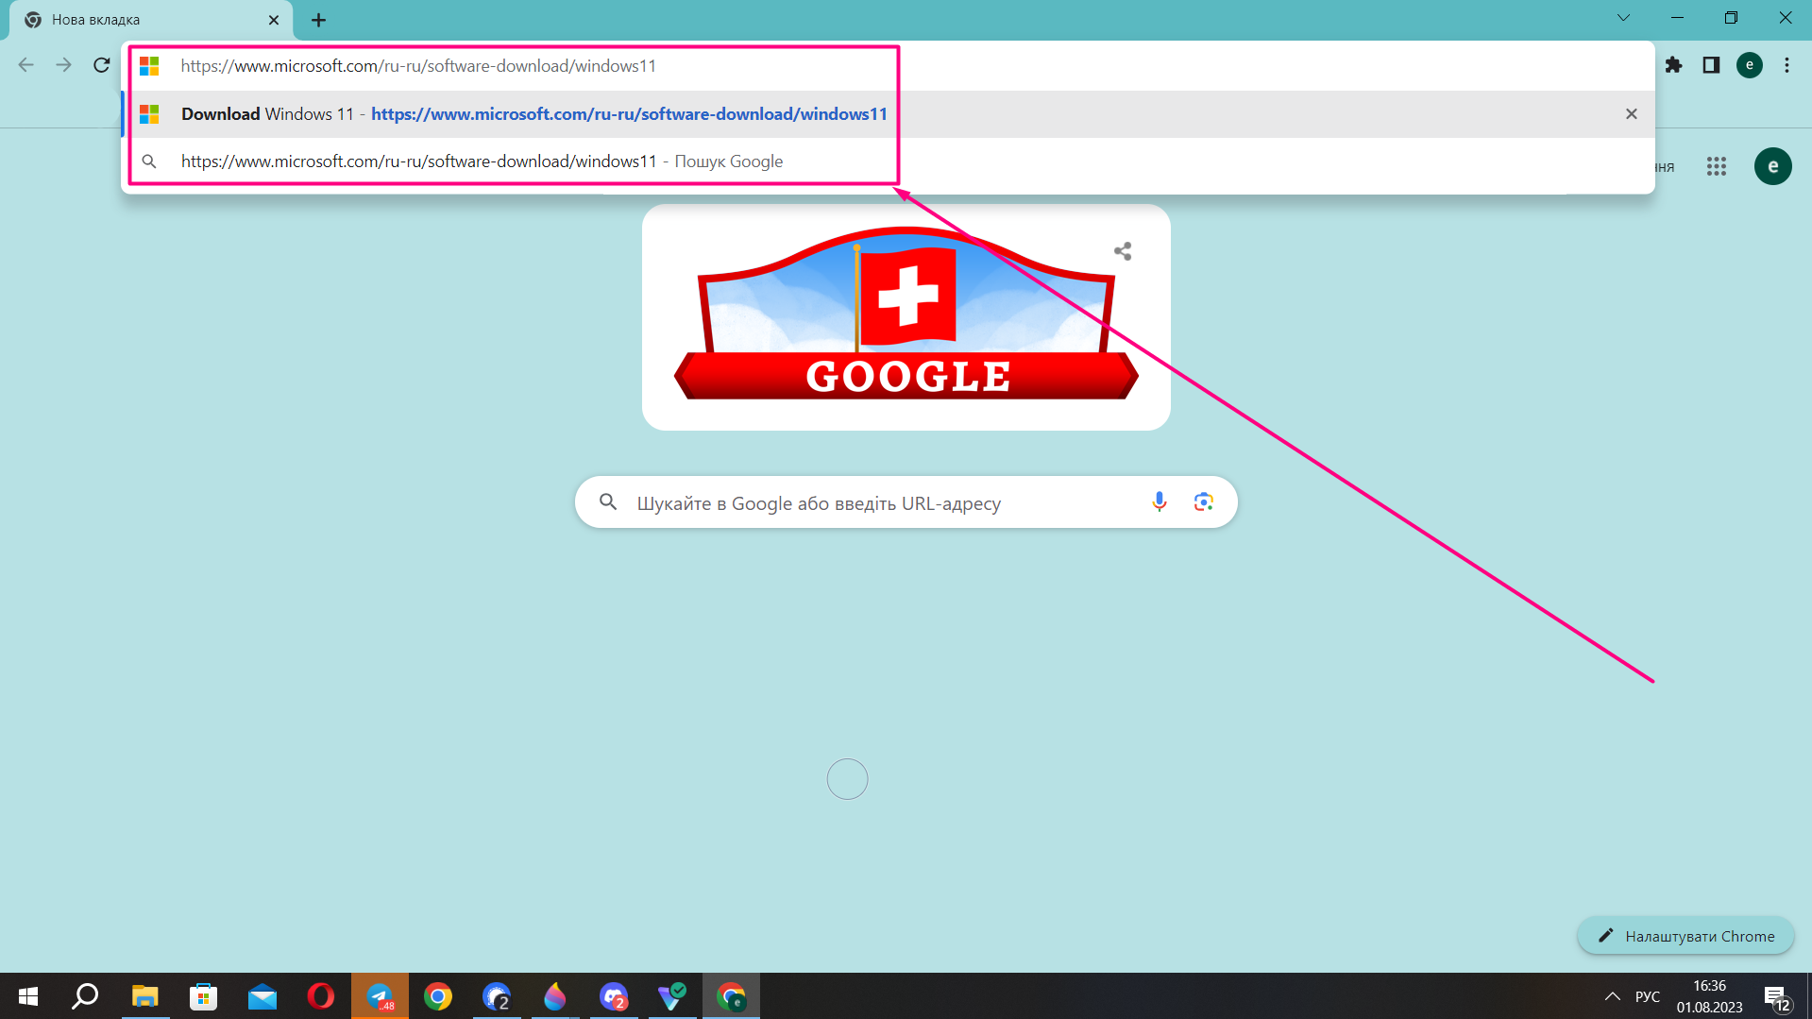The width and height of the screenshot is (1812, 1019).
Task: Close the Нова вкладка tab
Action: tap(274, 20)
